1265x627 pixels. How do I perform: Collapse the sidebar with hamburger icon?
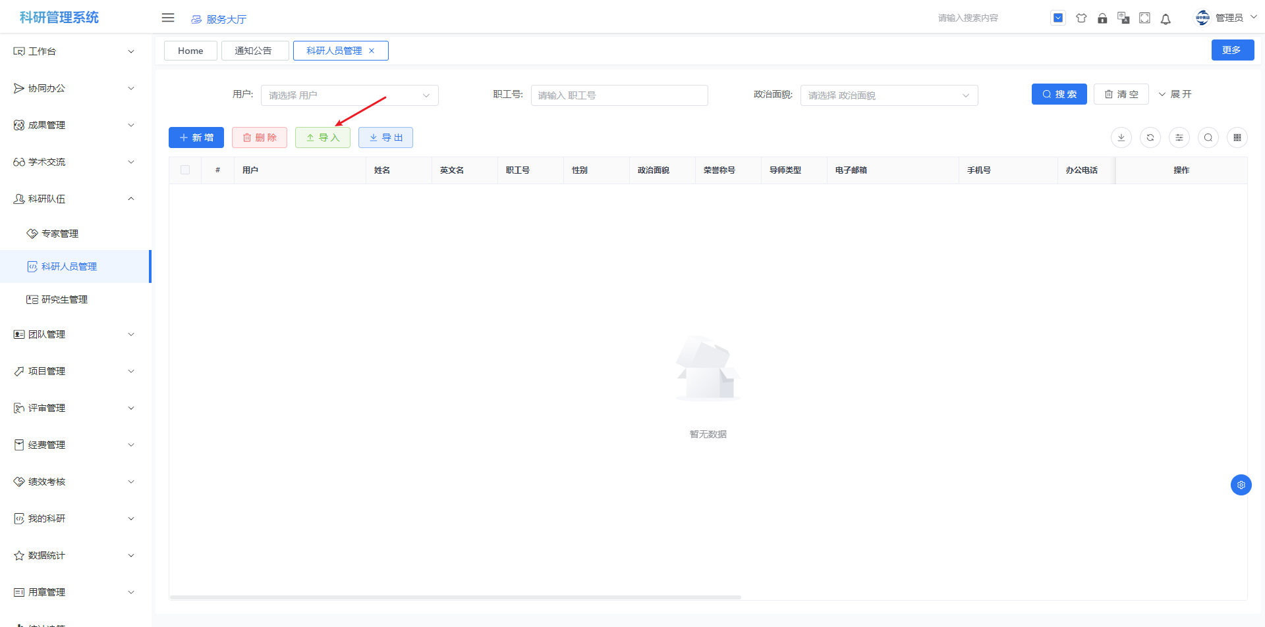[168, 18]
